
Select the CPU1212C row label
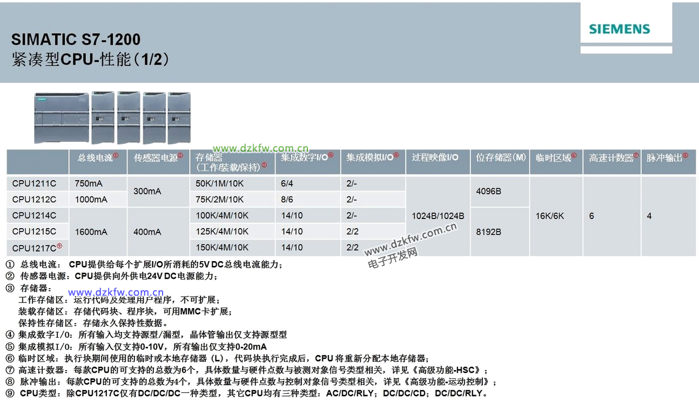(34, 200)
